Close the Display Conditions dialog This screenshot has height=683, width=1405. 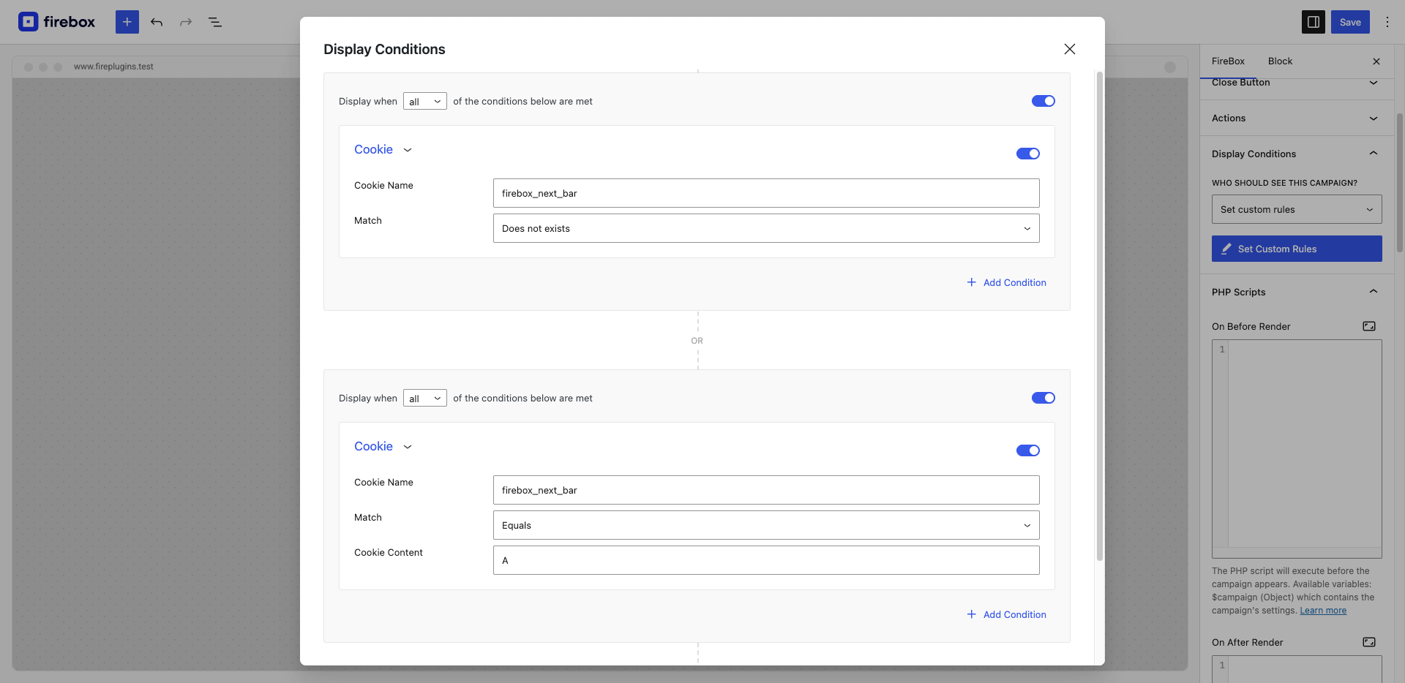[x=1069, y=49]
